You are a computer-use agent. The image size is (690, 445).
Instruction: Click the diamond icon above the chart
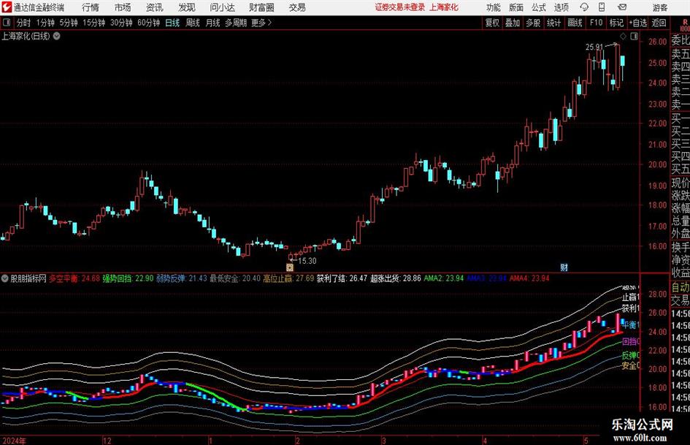[x=623, y=37]
